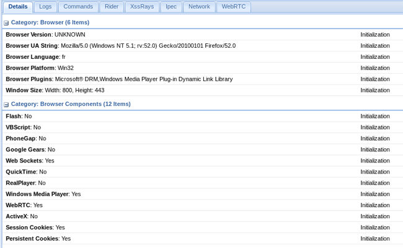This screenshot has height=248, width=403.
Task: Select the Google Gears: No row
Action: coord(203,149)
